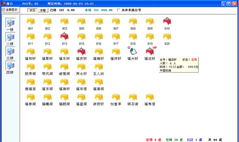
Task: Pick the table 玉人坊
Action: coord(98,67)
